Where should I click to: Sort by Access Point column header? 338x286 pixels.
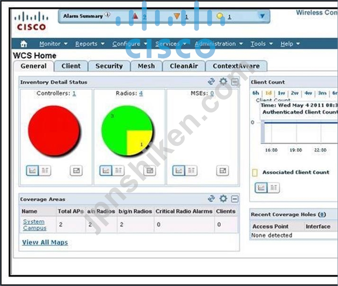[270, 226]
